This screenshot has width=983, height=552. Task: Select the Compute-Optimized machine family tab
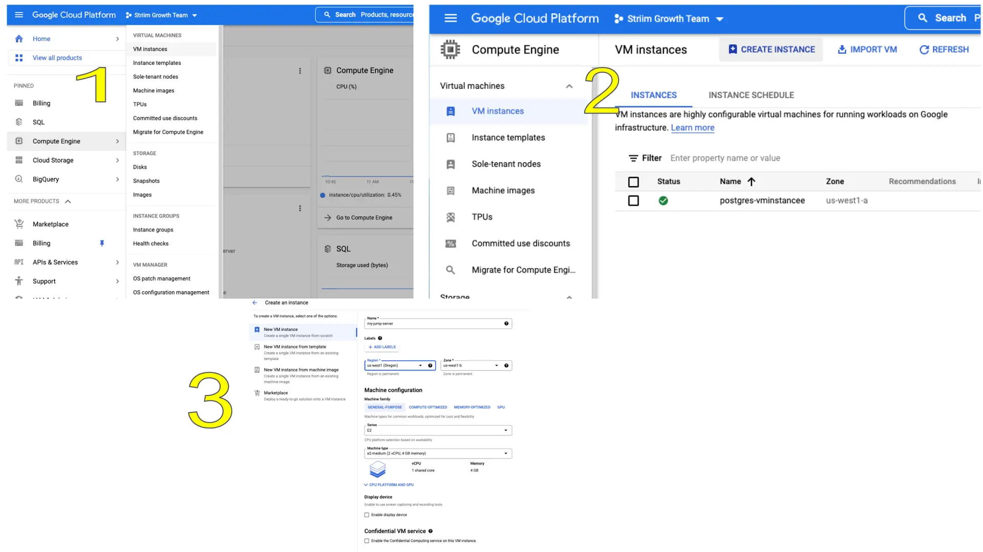click(428, 407)
